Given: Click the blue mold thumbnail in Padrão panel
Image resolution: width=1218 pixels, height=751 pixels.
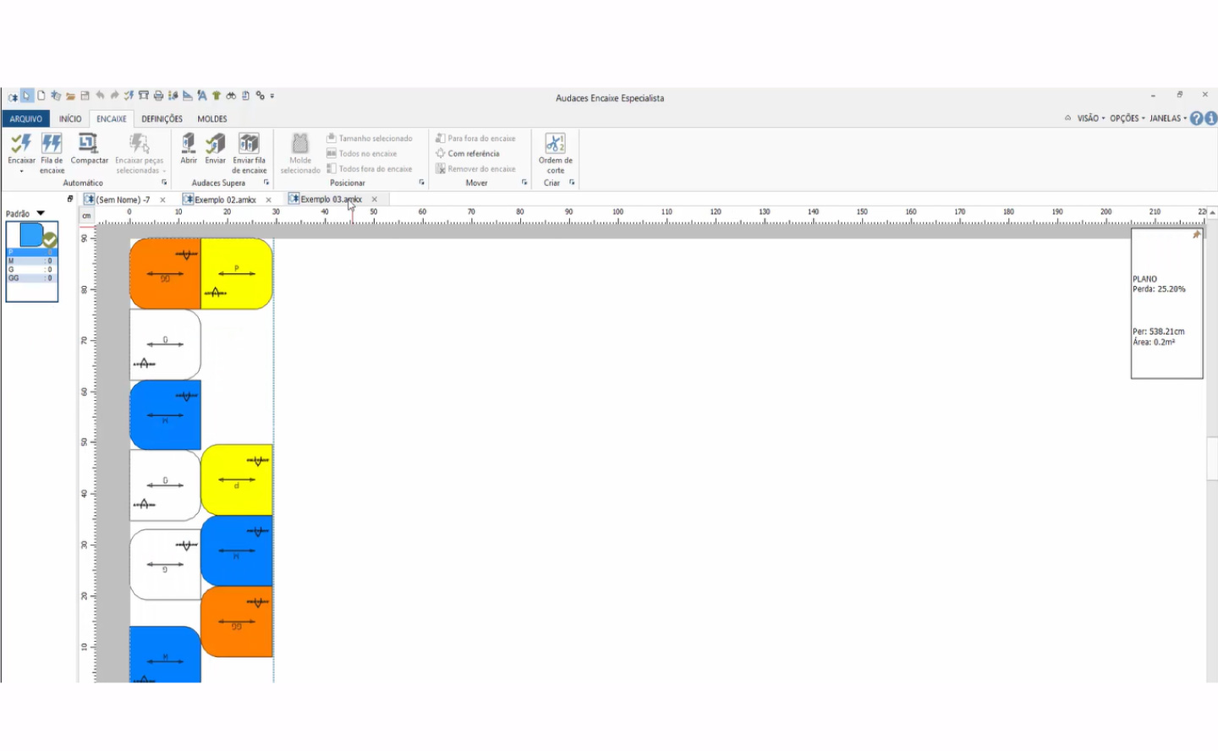Looking at the screenshot, I should click(x=31, y=234).
